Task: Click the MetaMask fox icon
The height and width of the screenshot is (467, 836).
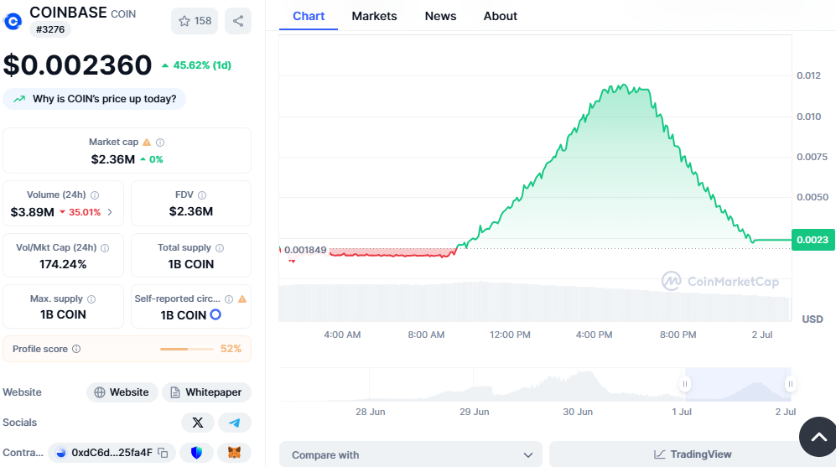Action: [234, 453]
